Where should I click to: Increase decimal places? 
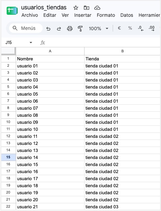[x=152, y=29]
